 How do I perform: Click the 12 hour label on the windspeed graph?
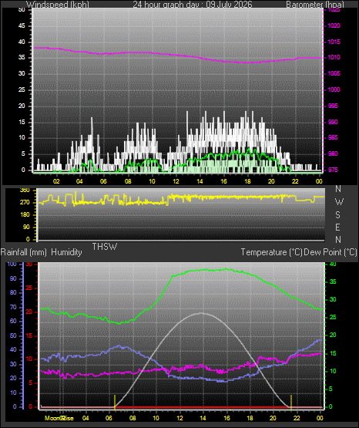[x=176, y=181]
